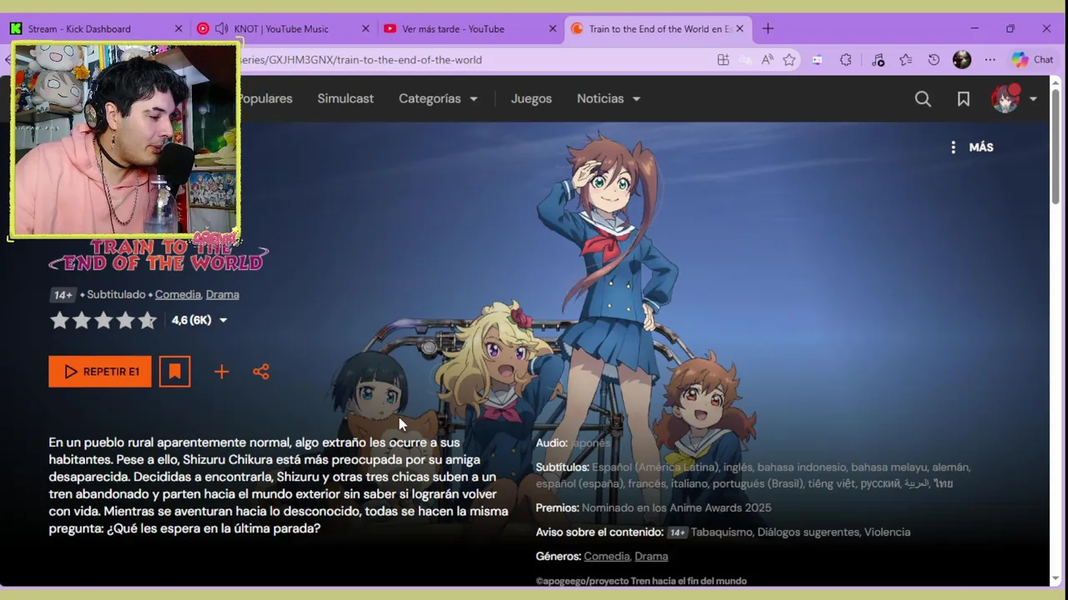
Task: Share the series using the share icon
Action: 261,372
